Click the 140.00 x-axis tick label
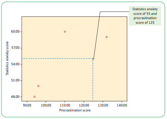 pyautogui.click(x=122, y=105)
